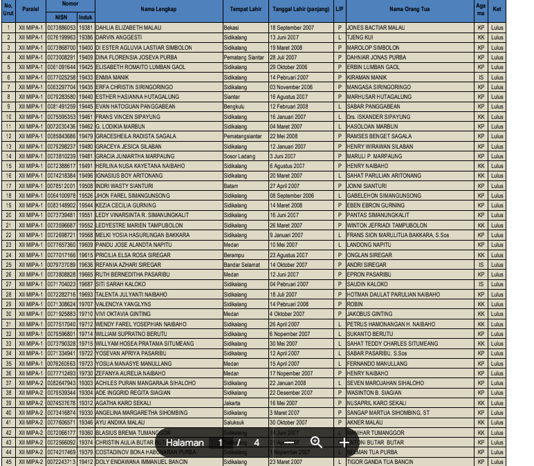Click parent SABAR PASARIBU, S.Sos
This screenshot has height=466, width=534.
coord(377,353)
